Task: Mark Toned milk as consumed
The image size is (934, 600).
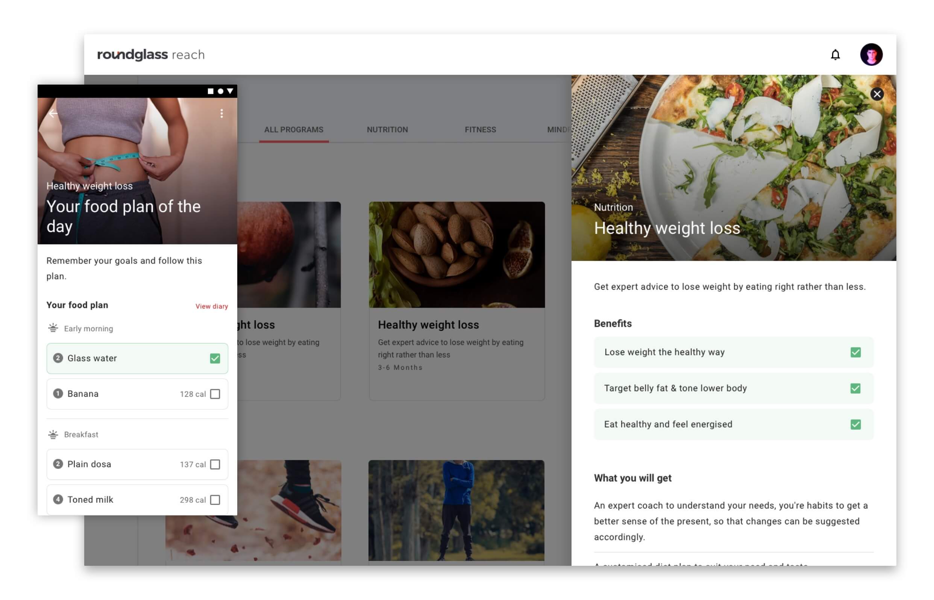Action: (x=215, y=500)
